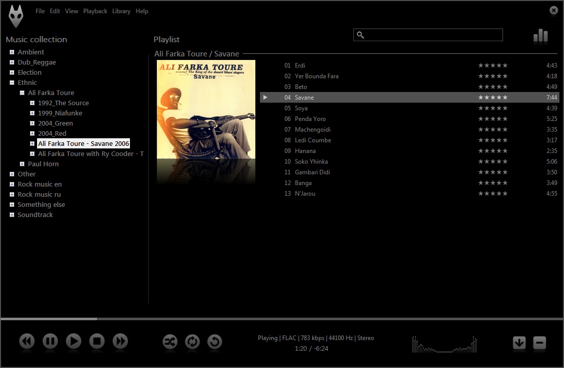Seek using the playback progress bar
This screenshot has height=368, width=564.
click(282, 319)
